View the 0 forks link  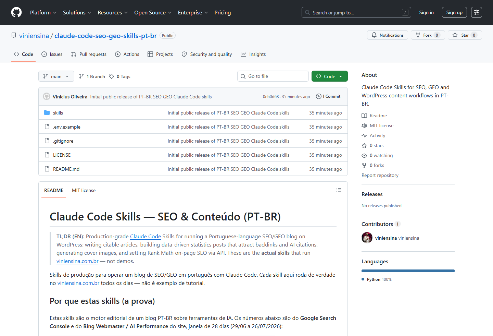pos(373,165)
